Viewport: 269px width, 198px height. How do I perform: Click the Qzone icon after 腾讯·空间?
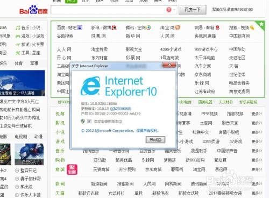coord(148,27)
